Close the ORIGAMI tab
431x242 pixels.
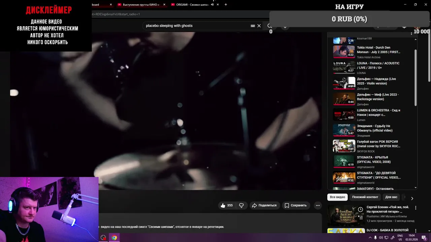click(218, 5)
